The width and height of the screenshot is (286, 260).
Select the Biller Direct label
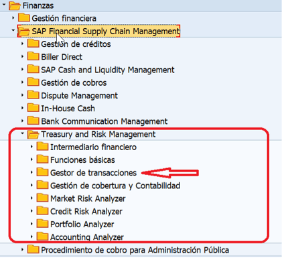[62, 57]
